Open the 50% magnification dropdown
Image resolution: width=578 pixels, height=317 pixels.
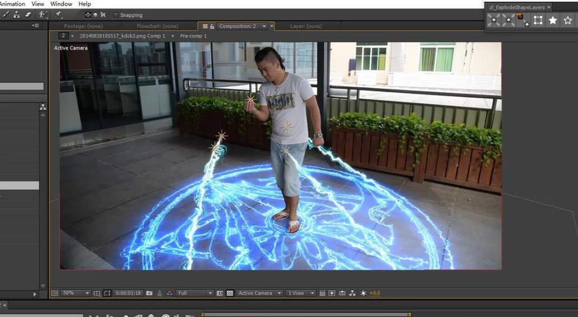(x=75, y=293)
